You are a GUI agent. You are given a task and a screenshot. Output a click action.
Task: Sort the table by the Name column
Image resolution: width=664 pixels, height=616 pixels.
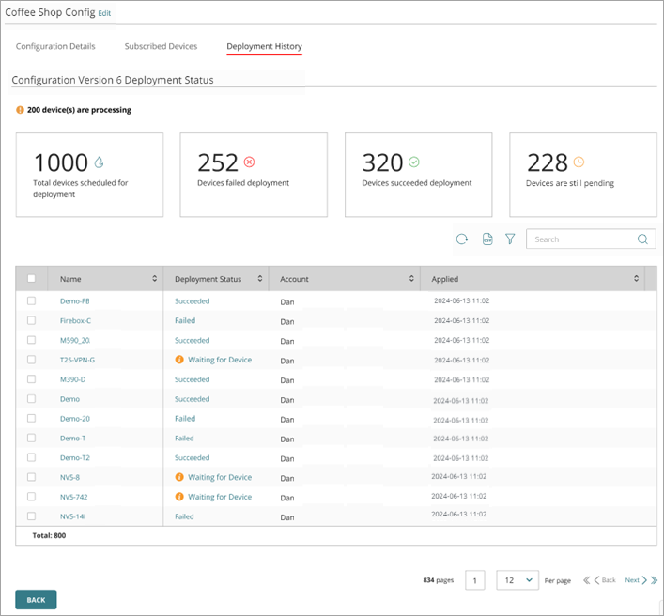click(154, 279)
